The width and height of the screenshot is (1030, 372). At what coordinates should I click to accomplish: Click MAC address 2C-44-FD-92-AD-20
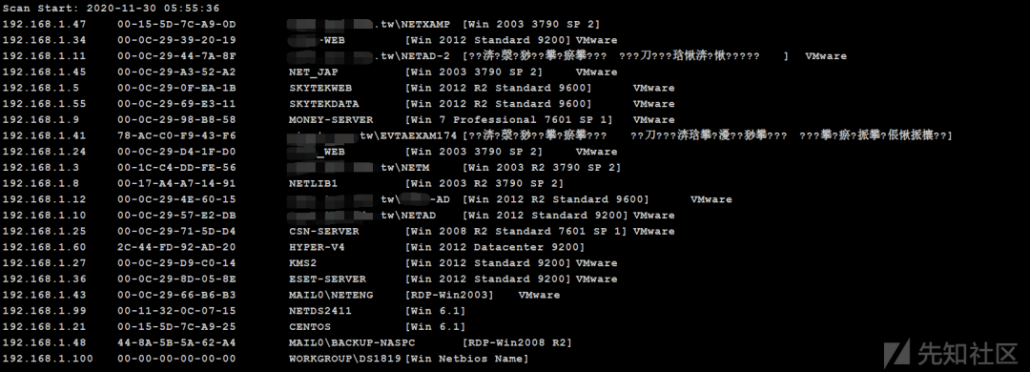(x=176, y=247)
